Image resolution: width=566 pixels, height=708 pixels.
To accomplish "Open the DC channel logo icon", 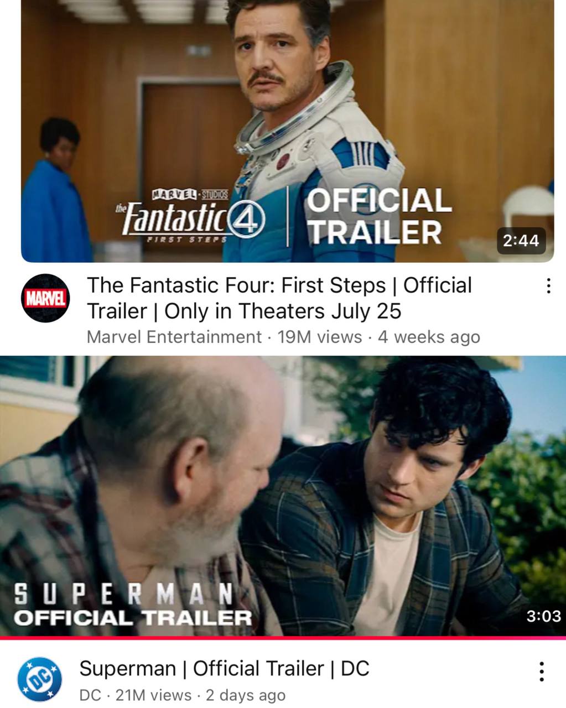I will tap(39, 679).
